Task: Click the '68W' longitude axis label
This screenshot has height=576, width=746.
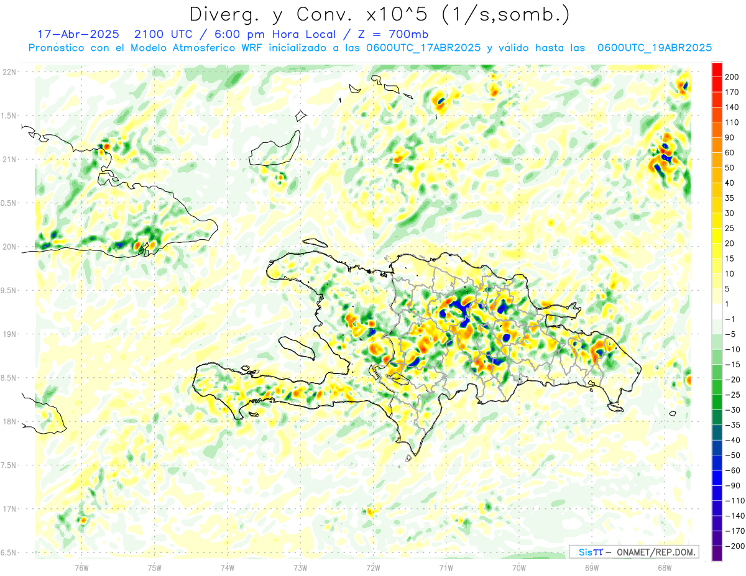Action: click(x=664, y=567)
